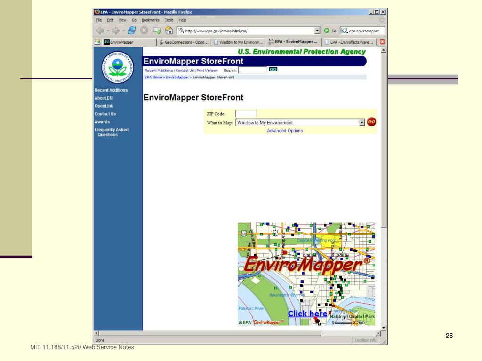482x361 pixels.
Task: Go to the Home page icon
Action: click(x=169, y=31)
